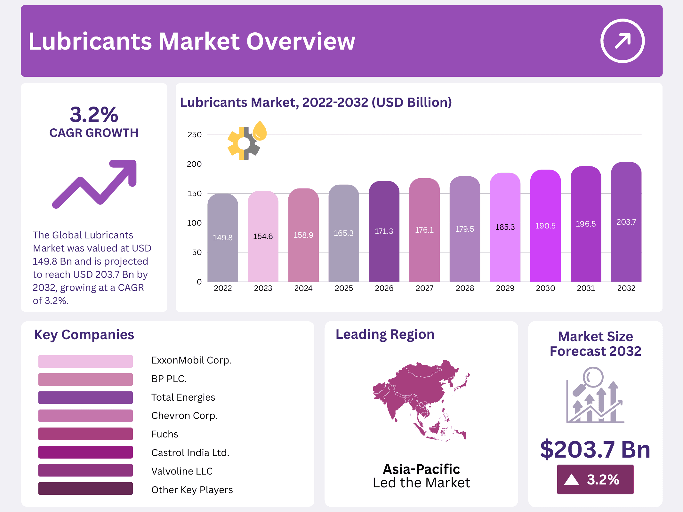Click the white triangle in 3.2% badge

572,480
